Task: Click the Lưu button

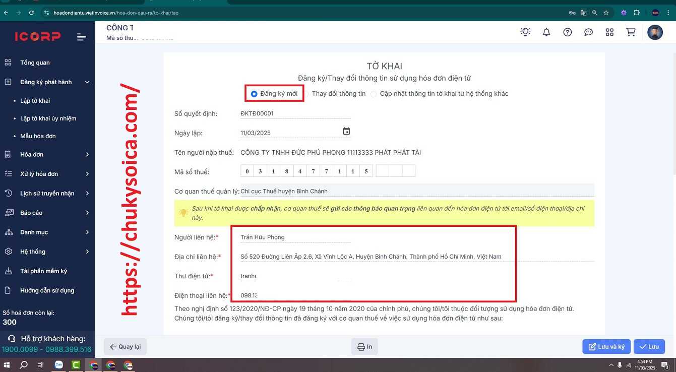Action: coord(649,347)
